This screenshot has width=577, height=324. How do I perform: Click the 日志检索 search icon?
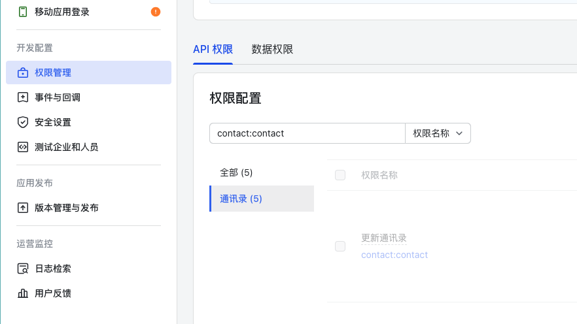[x=23, y=268]
